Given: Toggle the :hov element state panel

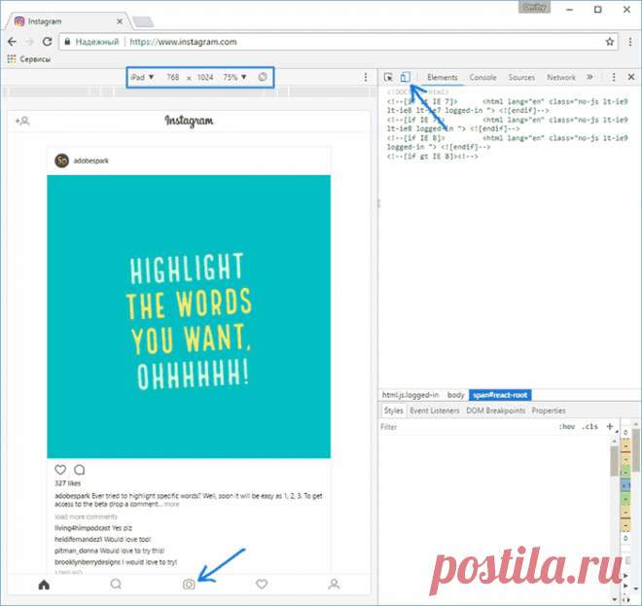Looking at the screenshot, I should pyautogui.click(x=566, y=427).
